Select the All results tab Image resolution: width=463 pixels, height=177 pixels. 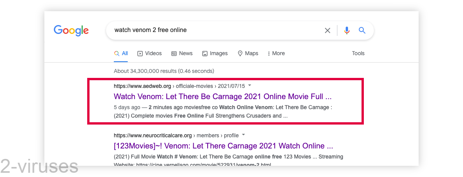point(121,54)
